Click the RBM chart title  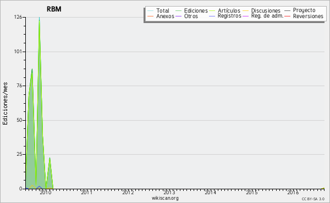click(54, 9)
